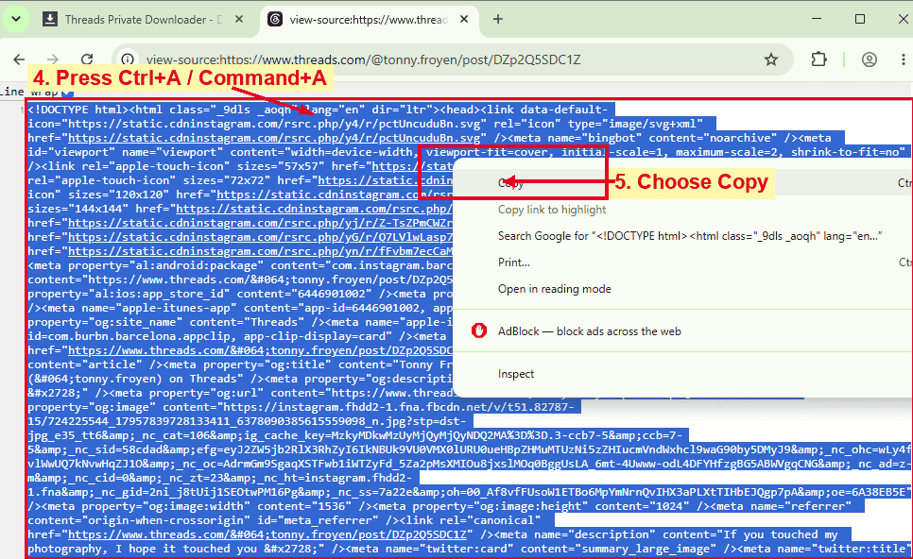Open Chrome three-dot menu
This screenshot has height=559, width=913.
(904, 59)
